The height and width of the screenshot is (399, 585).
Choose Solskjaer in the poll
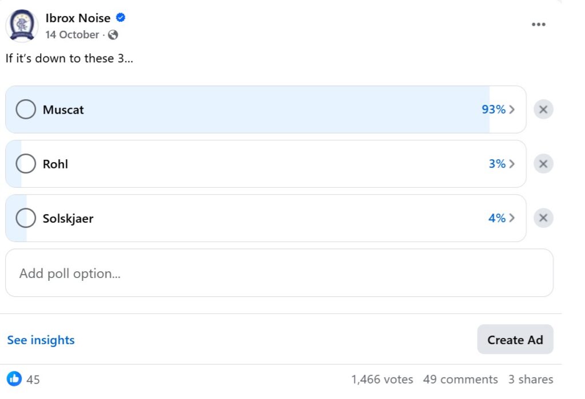(26, 218)
